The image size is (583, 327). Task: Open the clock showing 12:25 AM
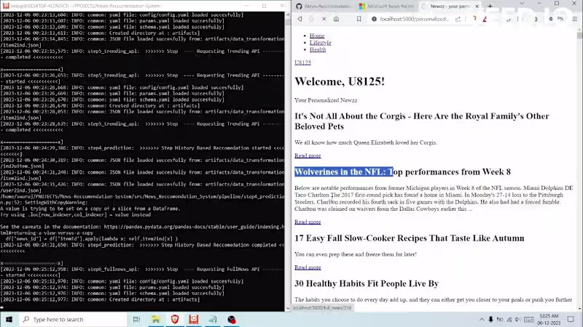coord(549,319)
